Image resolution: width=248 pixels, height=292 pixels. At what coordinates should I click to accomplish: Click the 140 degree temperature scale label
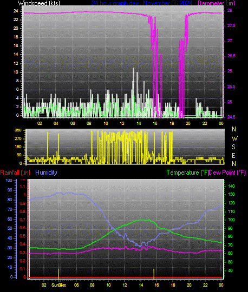231,186
